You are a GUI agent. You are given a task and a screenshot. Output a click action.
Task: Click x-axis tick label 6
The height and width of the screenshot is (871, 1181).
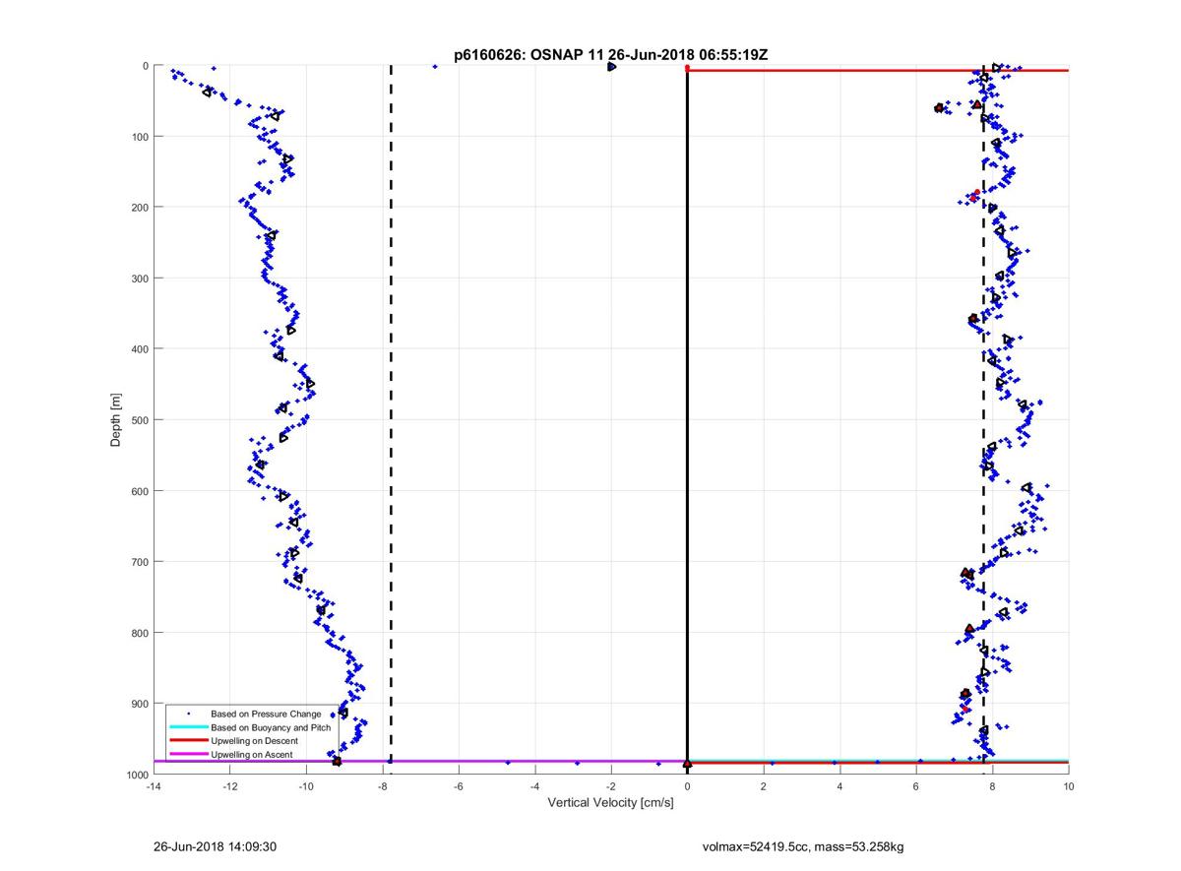tap(916, 787)
